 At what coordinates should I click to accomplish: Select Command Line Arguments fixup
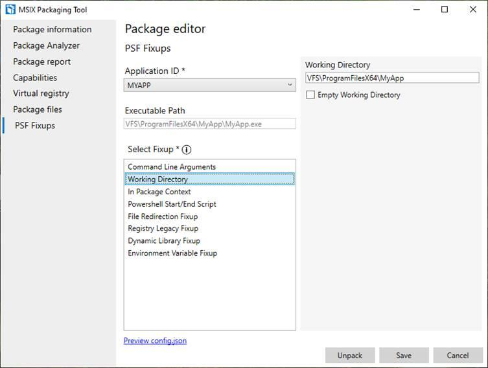210,167
